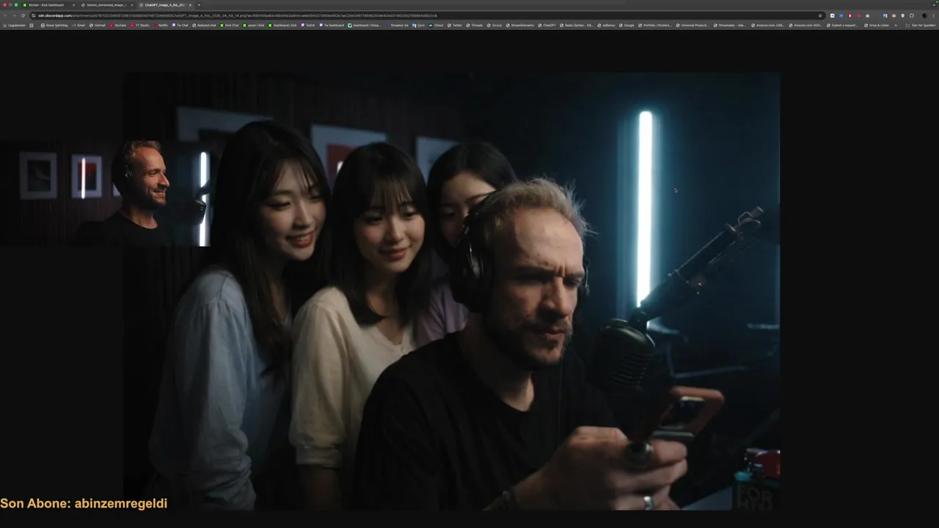The image size is (939, 528).
Task: Open the Oculus bookmark
Action: pos(494,25)
